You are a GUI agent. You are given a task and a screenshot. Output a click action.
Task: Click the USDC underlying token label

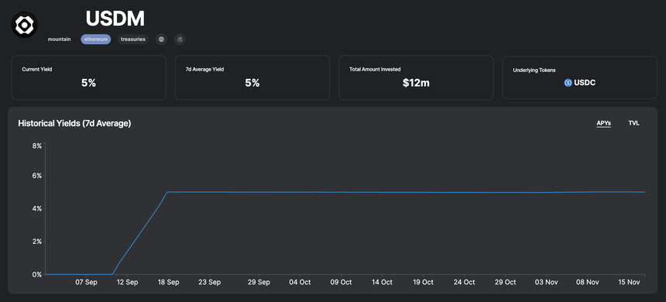[585, 83]
